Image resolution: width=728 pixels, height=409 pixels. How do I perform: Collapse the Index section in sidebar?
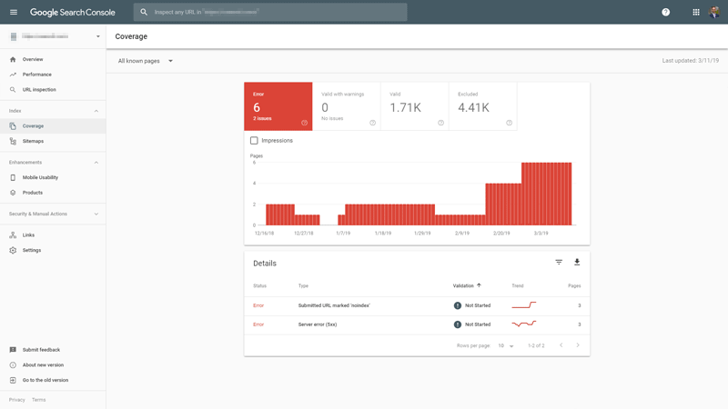pyautogui.click(x=96, y=111)
